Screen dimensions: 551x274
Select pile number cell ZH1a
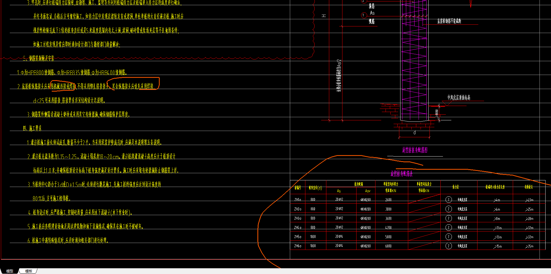click(298, 200)
